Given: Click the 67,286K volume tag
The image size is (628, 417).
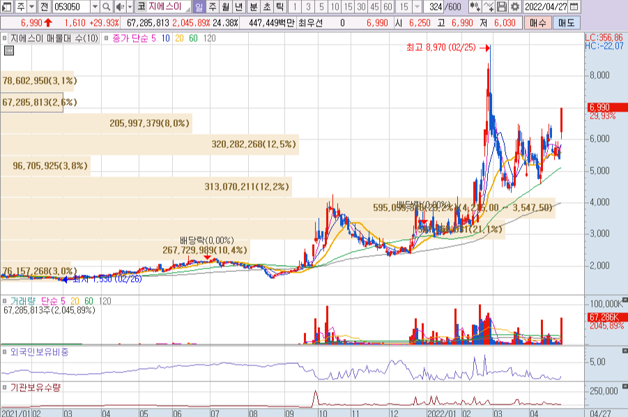Looking at the screenshot, I should (x=607, y=317).
